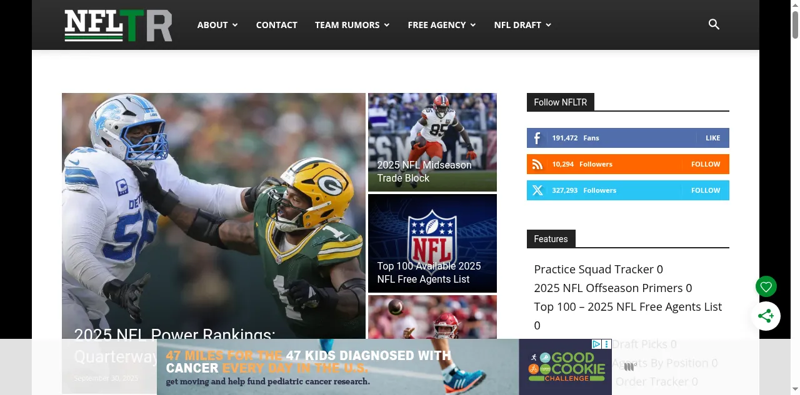Open 2025 NFL Offseason Primers link

[x=608, y=288]
